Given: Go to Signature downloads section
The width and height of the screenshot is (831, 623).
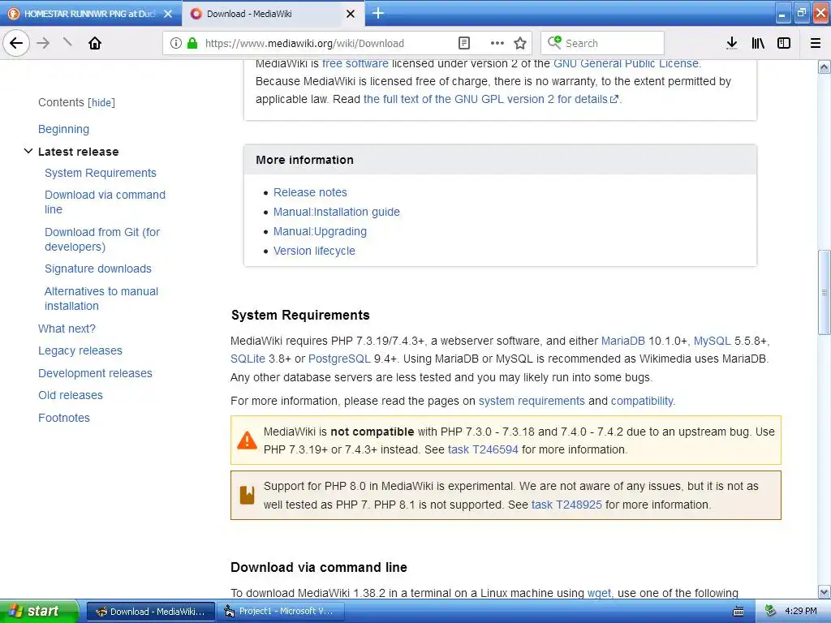Looking at the screenshot, I should point(98,269).
